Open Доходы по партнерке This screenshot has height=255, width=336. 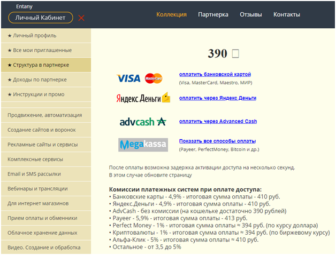pyautogui.click(x=46, y=79)
